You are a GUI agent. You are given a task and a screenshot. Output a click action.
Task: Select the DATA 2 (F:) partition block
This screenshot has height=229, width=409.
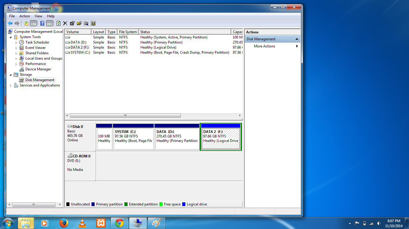tap(221, 137)
